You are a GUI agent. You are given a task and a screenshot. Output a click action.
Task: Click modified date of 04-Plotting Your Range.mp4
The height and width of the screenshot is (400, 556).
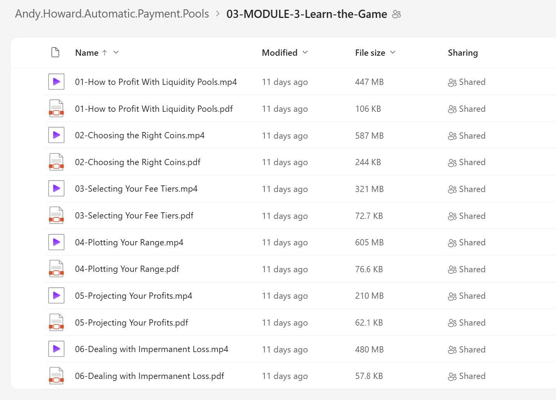[x=285, y=243]
